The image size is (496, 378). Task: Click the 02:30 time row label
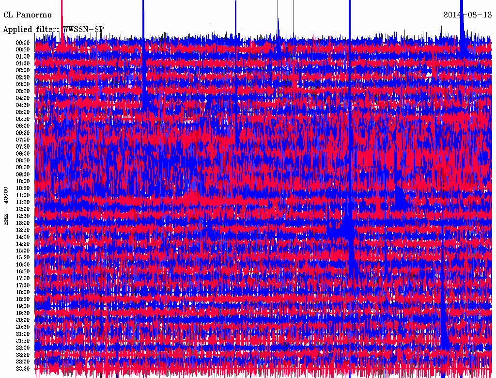tap(23, 78)
